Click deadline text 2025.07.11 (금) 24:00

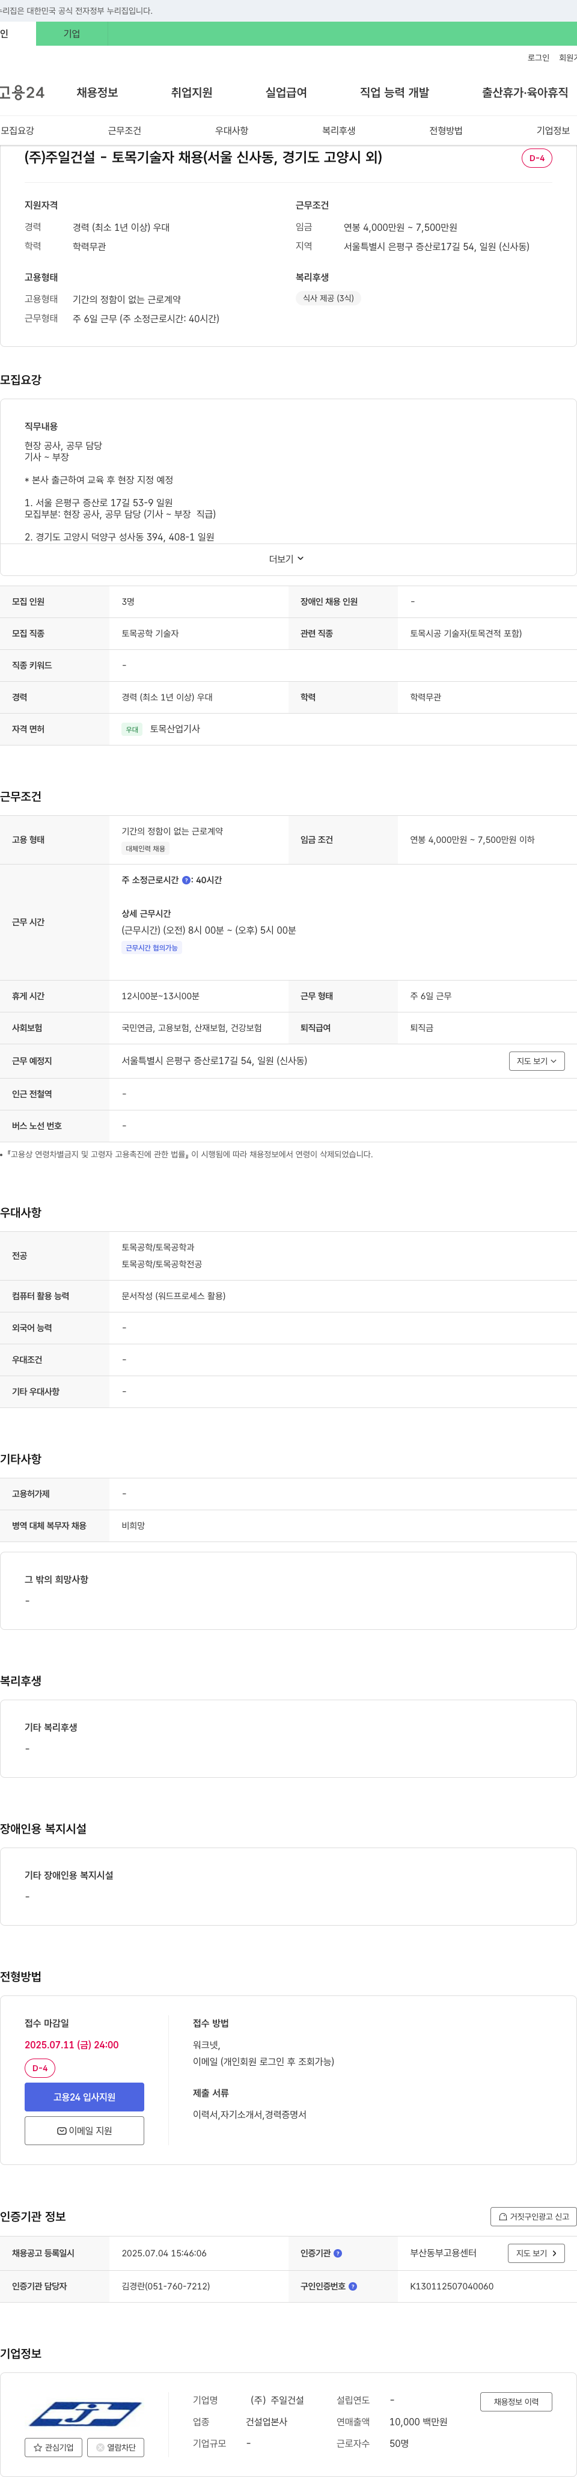72,2045
